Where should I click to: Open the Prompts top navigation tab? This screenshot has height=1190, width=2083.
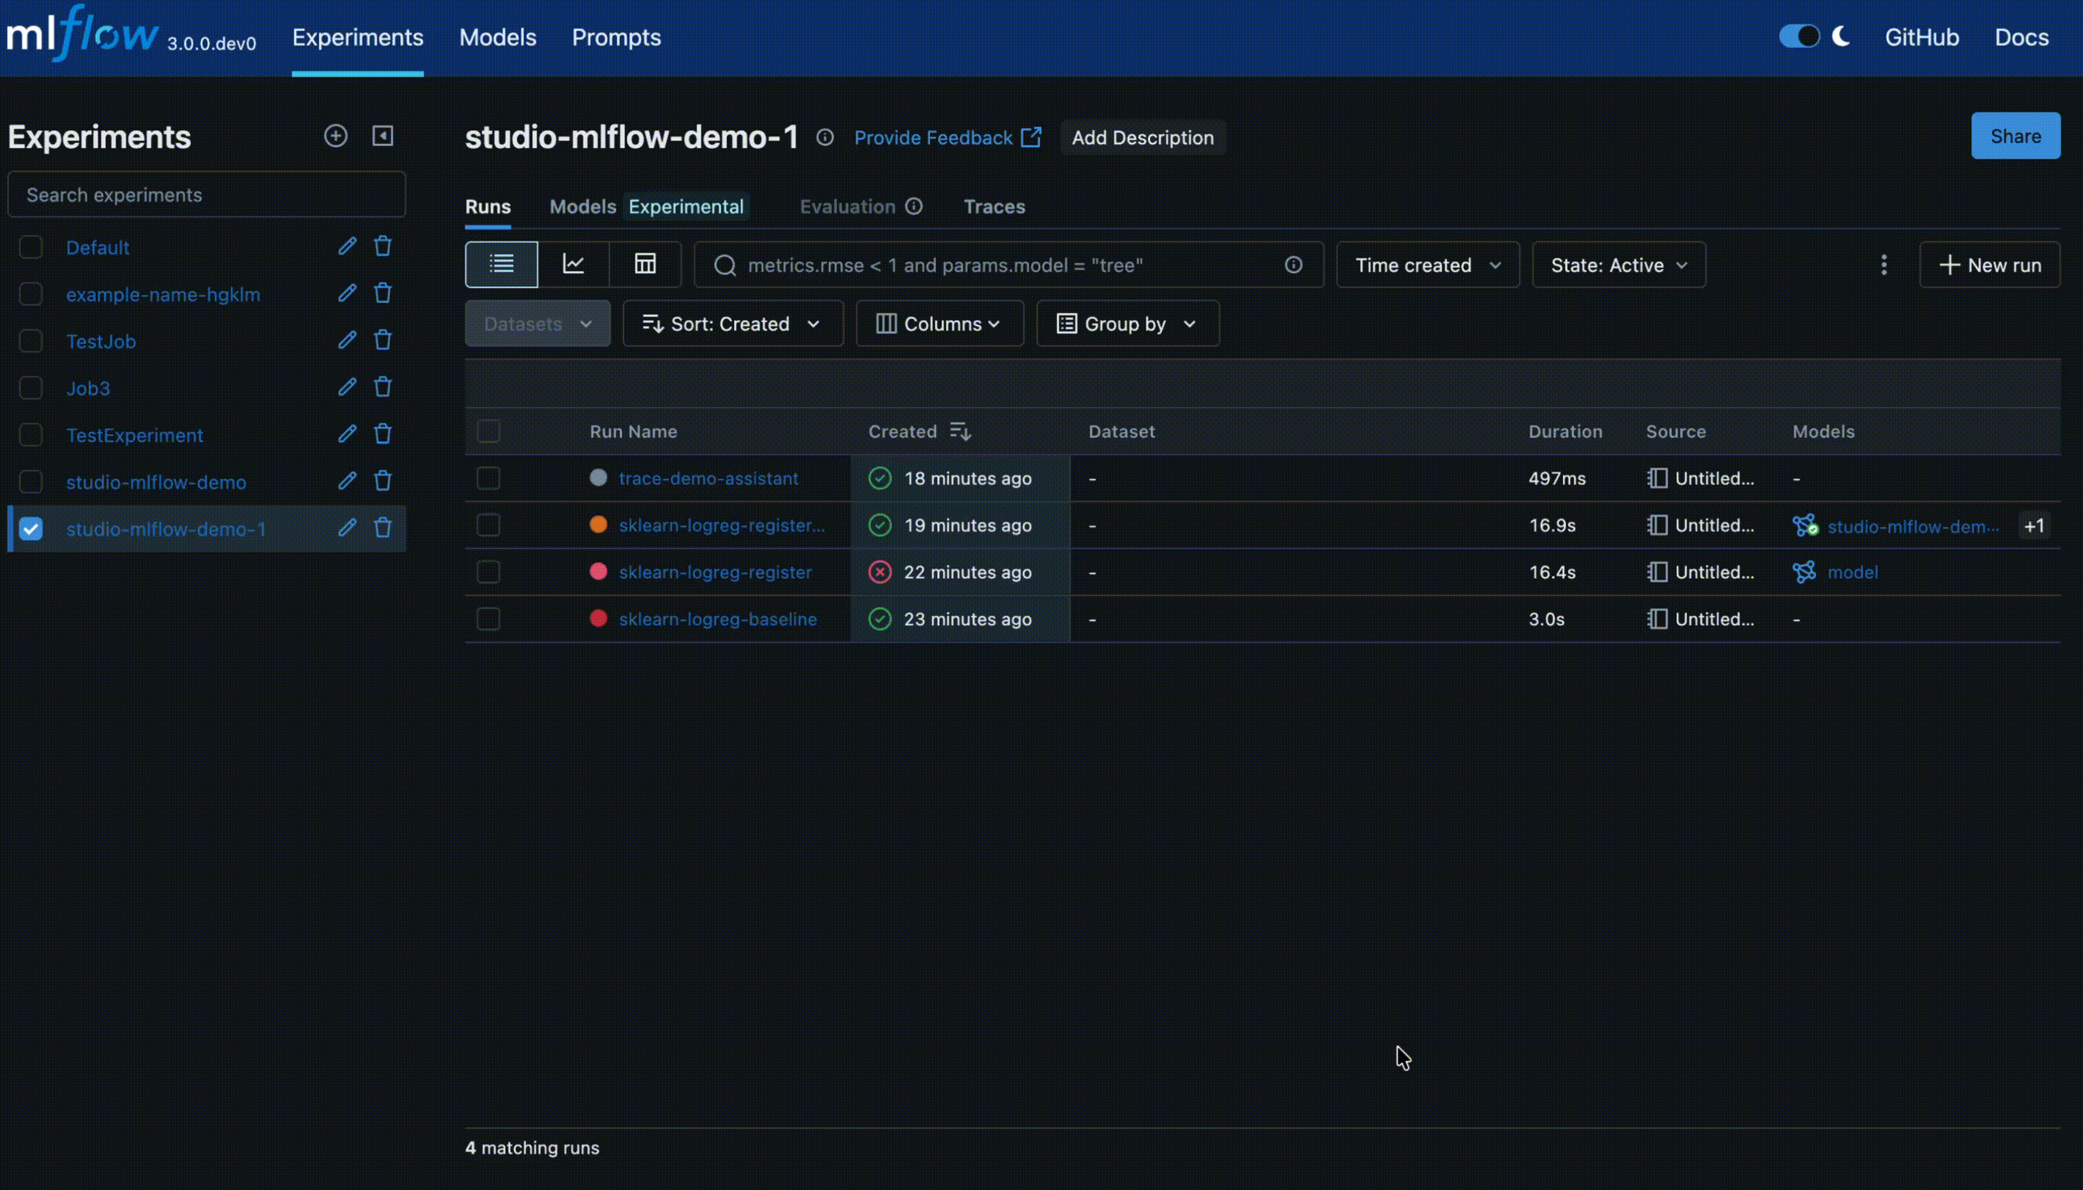tap(616, 37)
